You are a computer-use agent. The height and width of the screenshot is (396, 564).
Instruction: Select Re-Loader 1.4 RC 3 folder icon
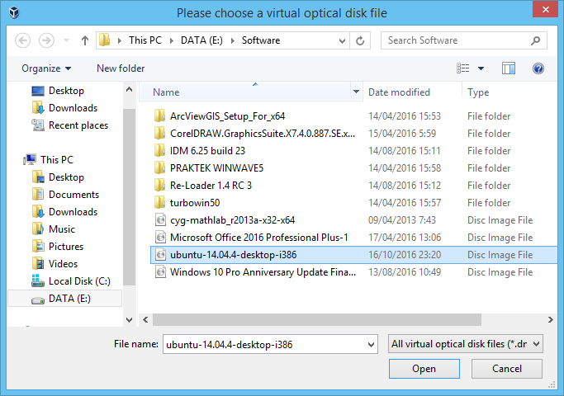159,185
